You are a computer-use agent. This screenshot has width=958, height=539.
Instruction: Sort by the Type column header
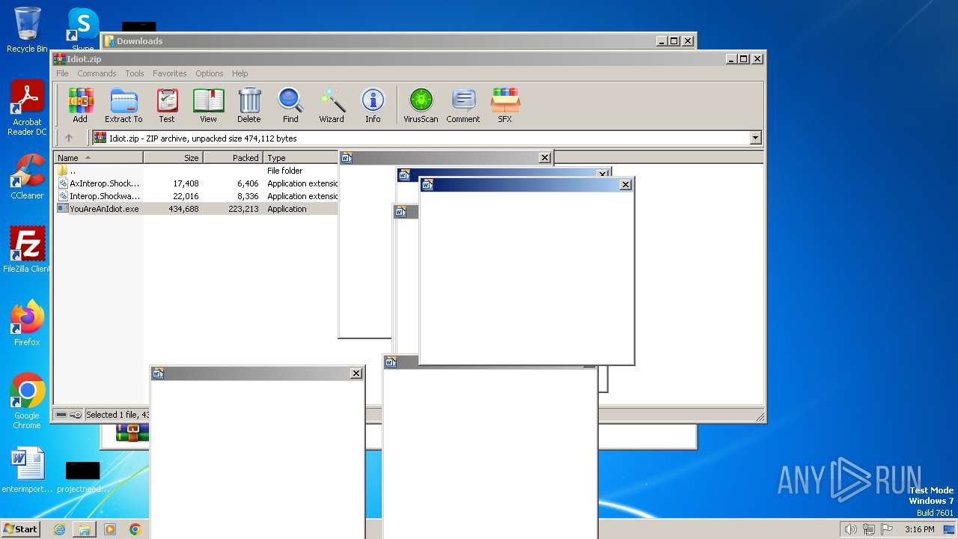(x=300, y=158)
